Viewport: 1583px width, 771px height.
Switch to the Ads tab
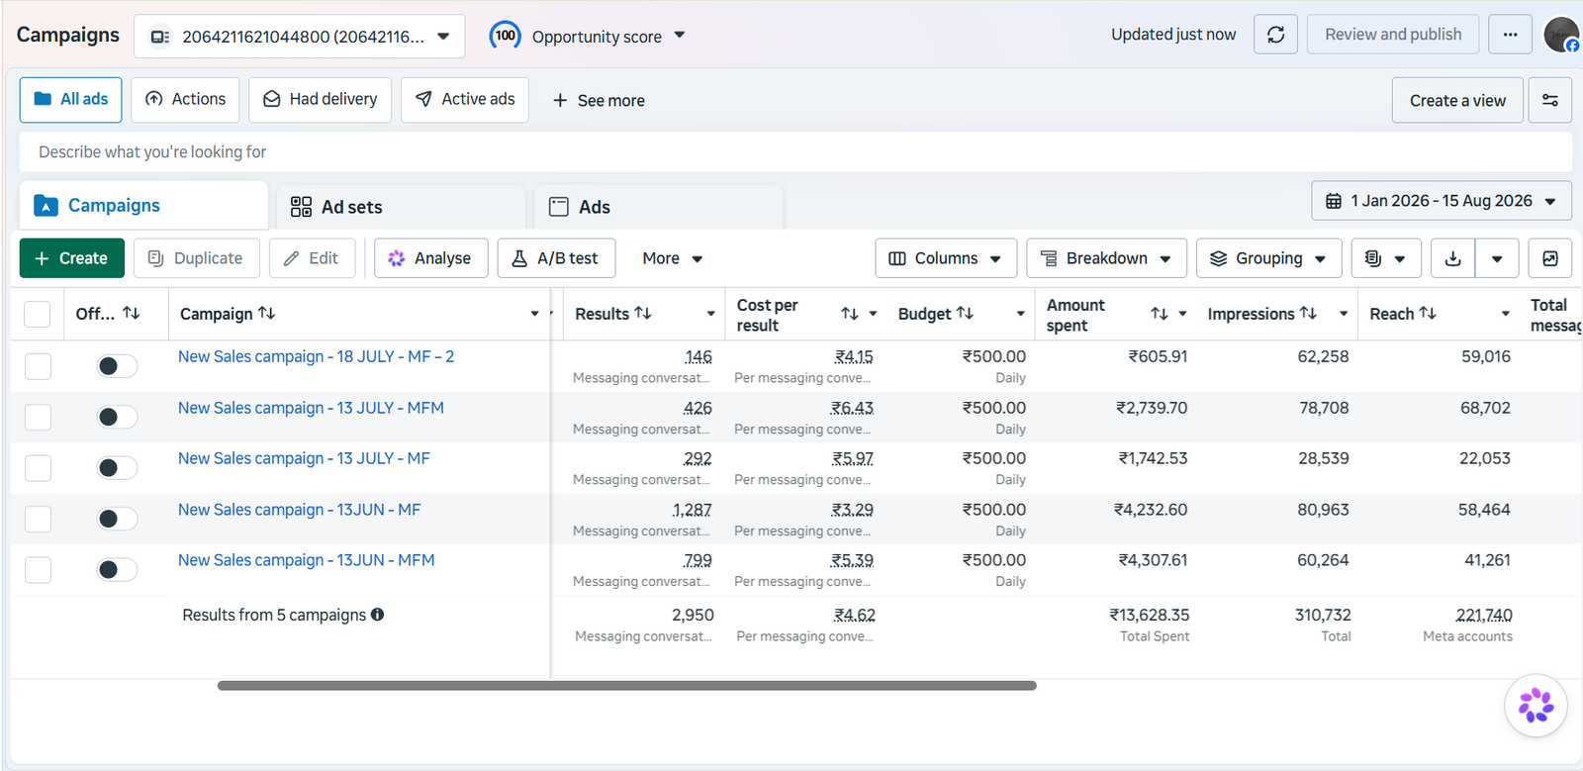pos(659,207)
